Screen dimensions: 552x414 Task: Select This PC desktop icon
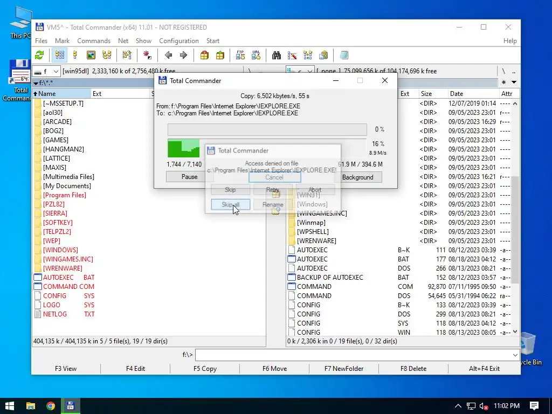click(x=20, y=22)
